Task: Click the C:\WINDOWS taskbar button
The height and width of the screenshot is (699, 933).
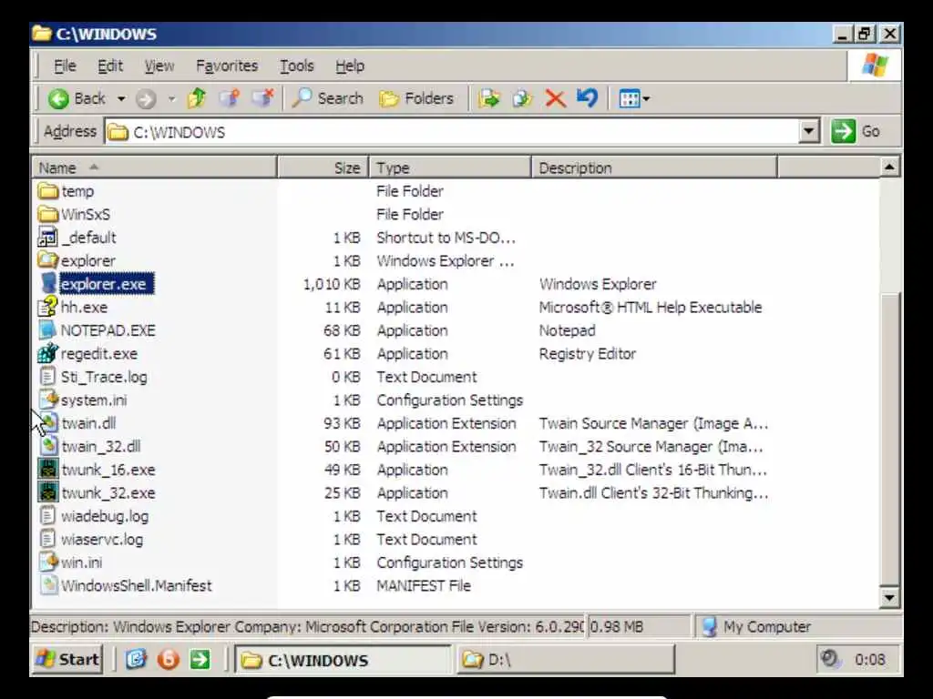Action: pyautogui.click(x=343, y=659)
